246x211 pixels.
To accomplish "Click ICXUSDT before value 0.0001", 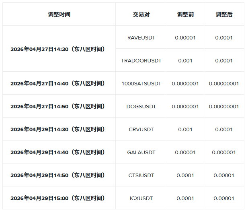I will click(185, 198).
